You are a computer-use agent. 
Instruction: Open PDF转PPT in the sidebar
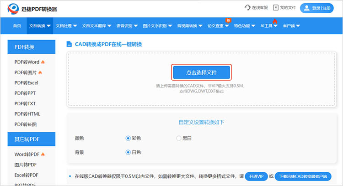coord(25,93)
